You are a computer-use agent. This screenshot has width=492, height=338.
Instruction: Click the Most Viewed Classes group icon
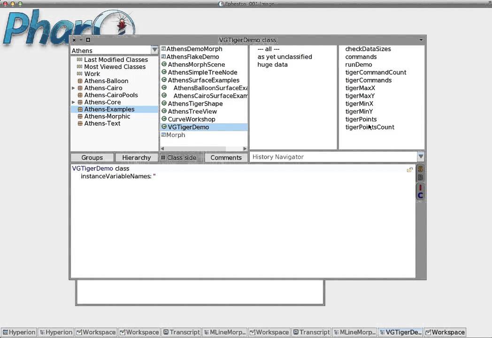pyautogui.click(x=80, y=67)
